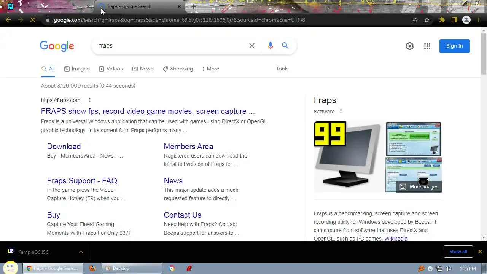Launch Firefox from the taskbar
The height and width of the screenshot is (274, 487).
92,268
